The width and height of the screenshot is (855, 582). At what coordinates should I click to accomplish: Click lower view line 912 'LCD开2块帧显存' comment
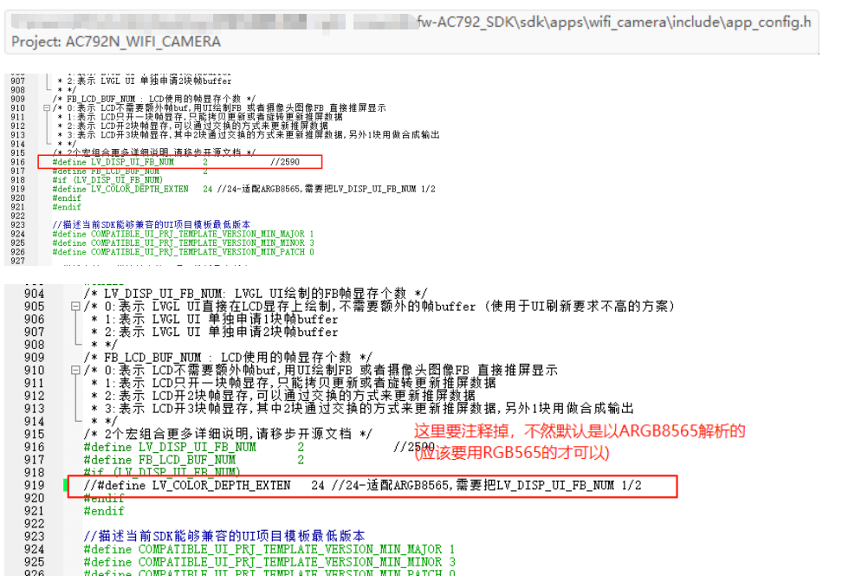[283, 396]
